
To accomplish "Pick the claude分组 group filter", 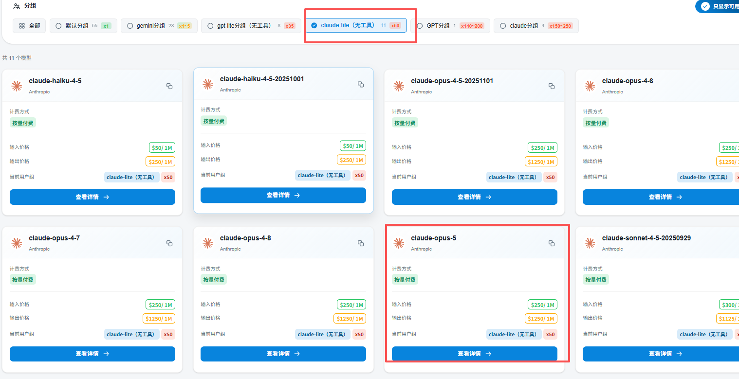I will click(536, 26).
